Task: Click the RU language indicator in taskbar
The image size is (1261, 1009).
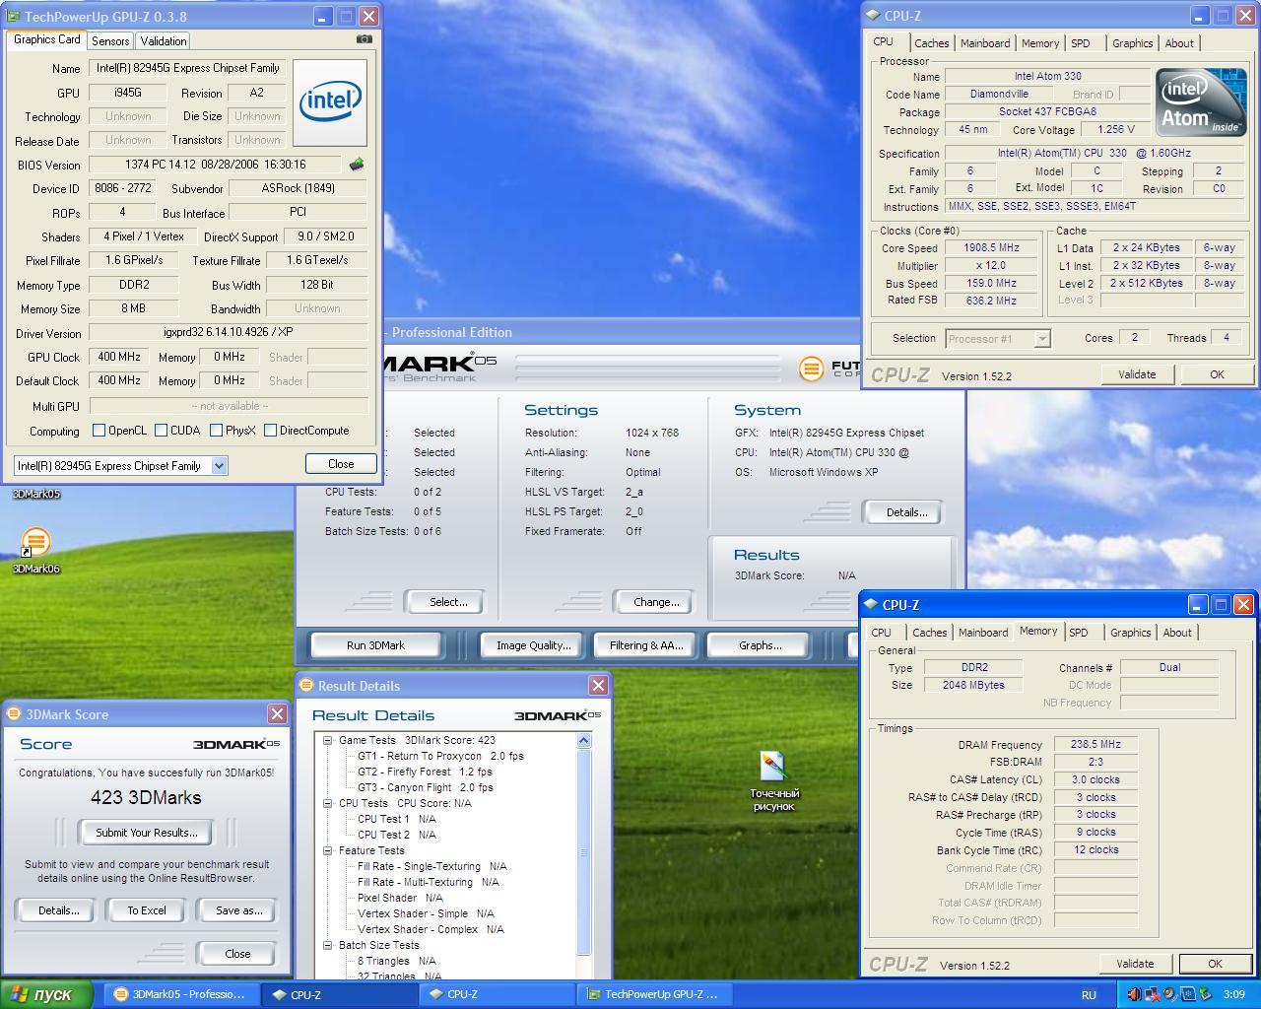Action: (1089, 995)
